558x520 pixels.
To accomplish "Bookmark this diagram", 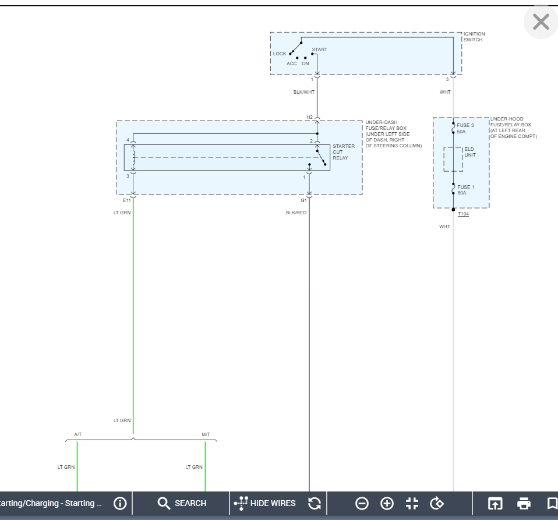I will click(x=552, y=503).
